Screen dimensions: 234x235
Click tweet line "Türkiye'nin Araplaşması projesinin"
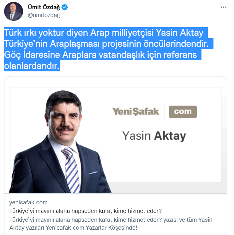point(106,44)
